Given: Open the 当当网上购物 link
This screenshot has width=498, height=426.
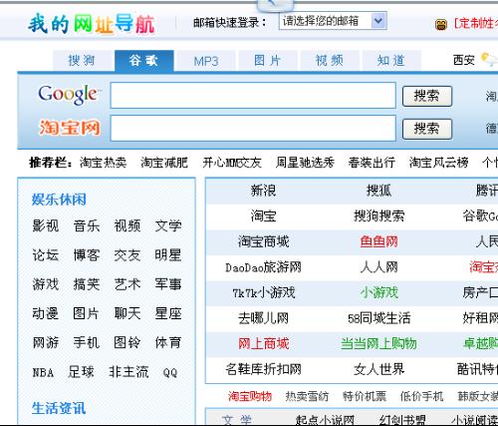Looking at the screenshot, I should [x=378, y=343].
